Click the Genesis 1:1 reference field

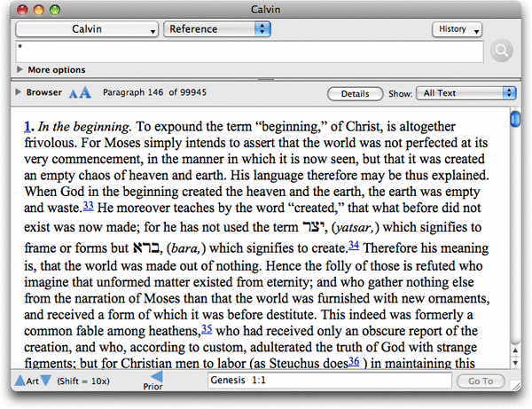coord(330,381)
